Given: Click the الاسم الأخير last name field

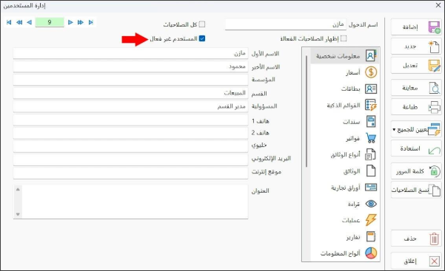Looking at the screenshot, I should click(x=130, y=67).
